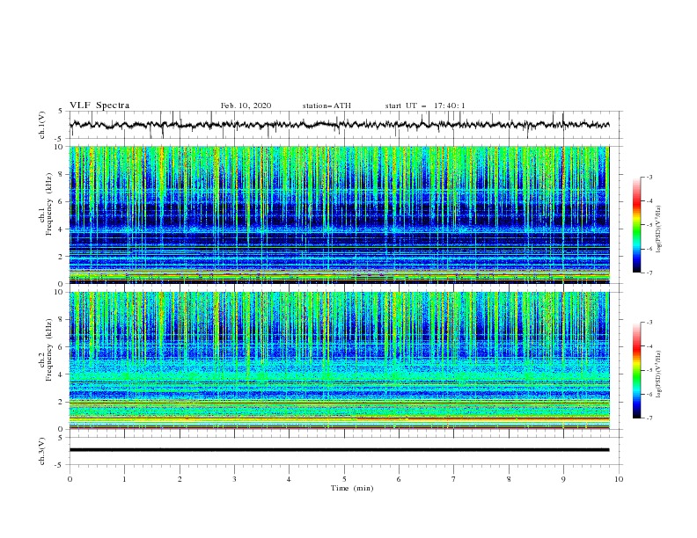Click the 'Time (min)' axis title
The height and width of the screenshot is (538, 697).
pos(352,488)
